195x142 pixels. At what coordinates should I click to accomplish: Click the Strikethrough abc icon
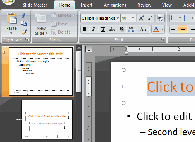point(112,29)
